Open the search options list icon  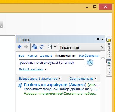point(50,47)
